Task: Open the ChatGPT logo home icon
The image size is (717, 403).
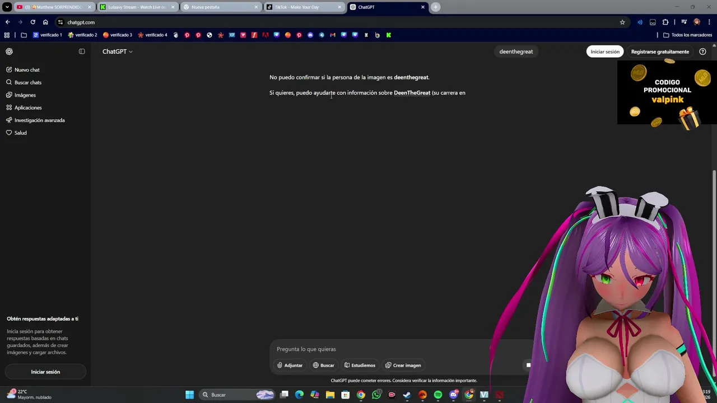Action: (x=9, y=51)
